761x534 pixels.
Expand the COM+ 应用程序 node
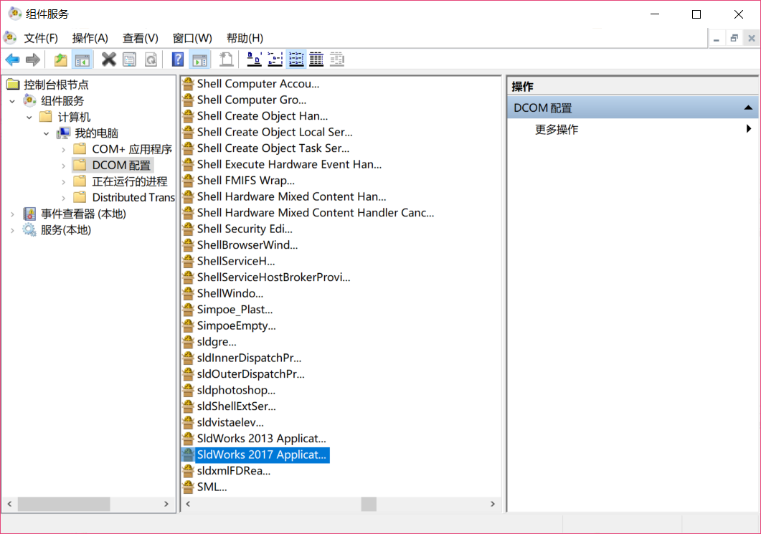(64, 150)
